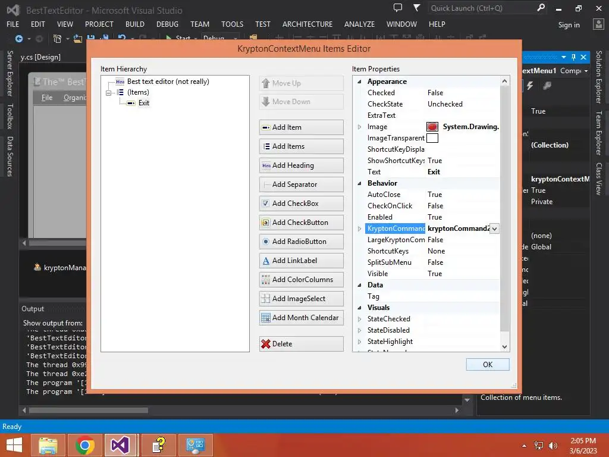Open the Team Explorer side tab
This screenshot has height=457, width=609.
(599, 133)
